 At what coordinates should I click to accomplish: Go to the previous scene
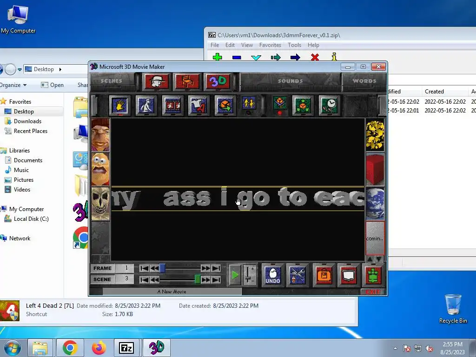tap(154, 279)
